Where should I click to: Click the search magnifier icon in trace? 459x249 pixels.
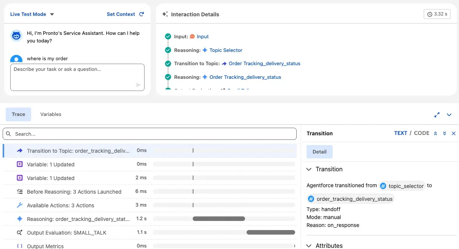pos(9,134)
